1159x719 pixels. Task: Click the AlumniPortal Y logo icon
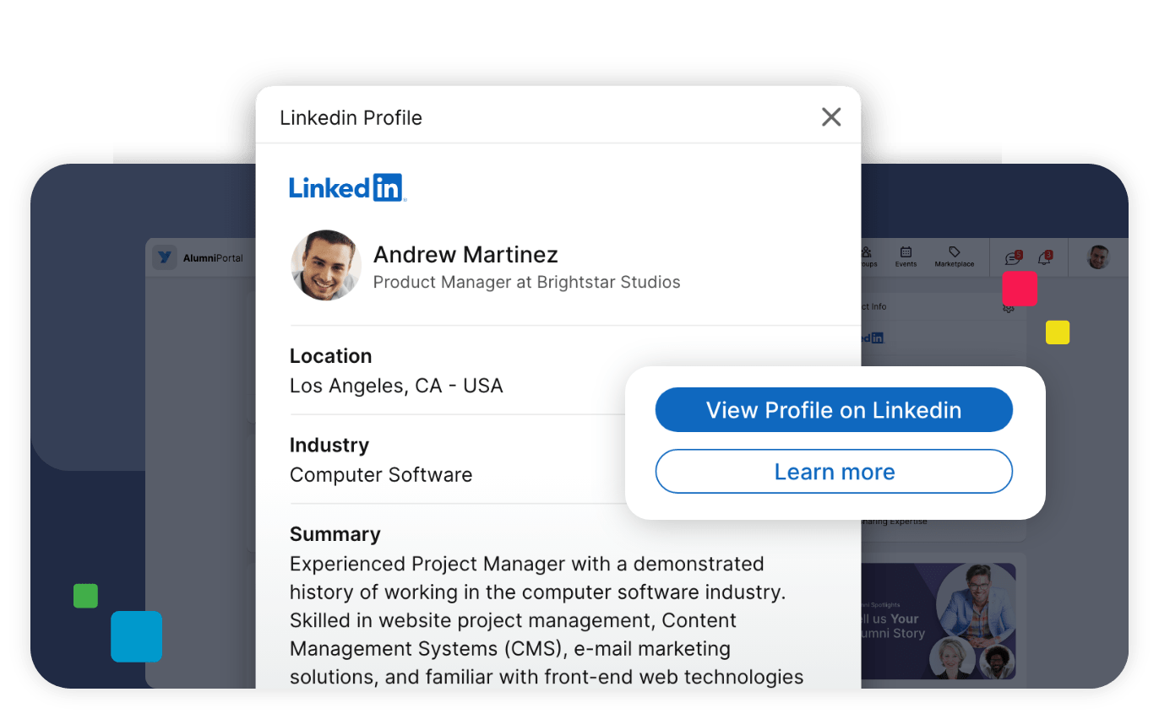click(x=164, y=257)
